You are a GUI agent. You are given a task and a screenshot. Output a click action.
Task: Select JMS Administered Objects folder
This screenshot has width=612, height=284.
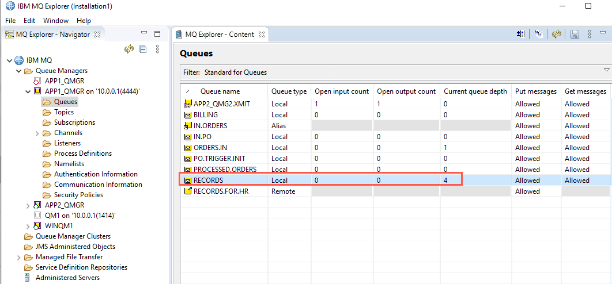pos(75,247)
